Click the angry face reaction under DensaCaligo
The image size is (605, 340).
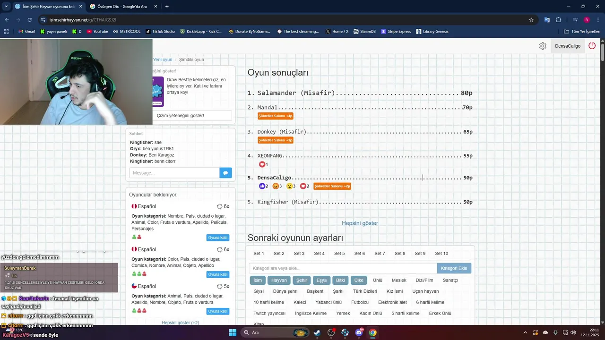click(276, 186)
